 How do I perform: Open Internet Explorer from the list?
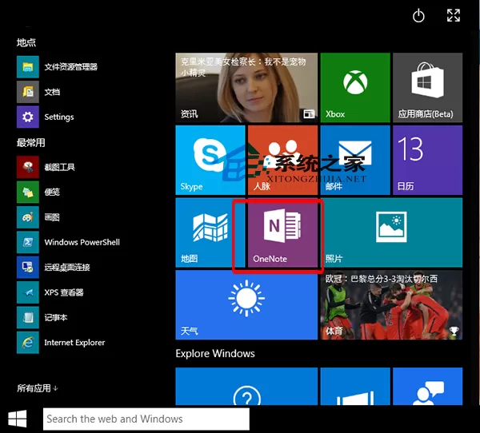pos(61,343)
